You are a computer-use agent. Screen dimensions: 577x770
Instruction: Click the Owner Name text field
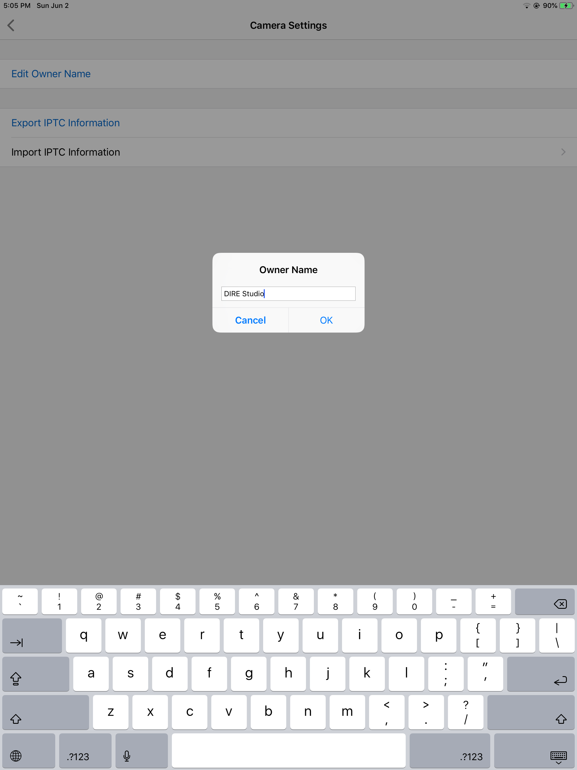[288, 293]
